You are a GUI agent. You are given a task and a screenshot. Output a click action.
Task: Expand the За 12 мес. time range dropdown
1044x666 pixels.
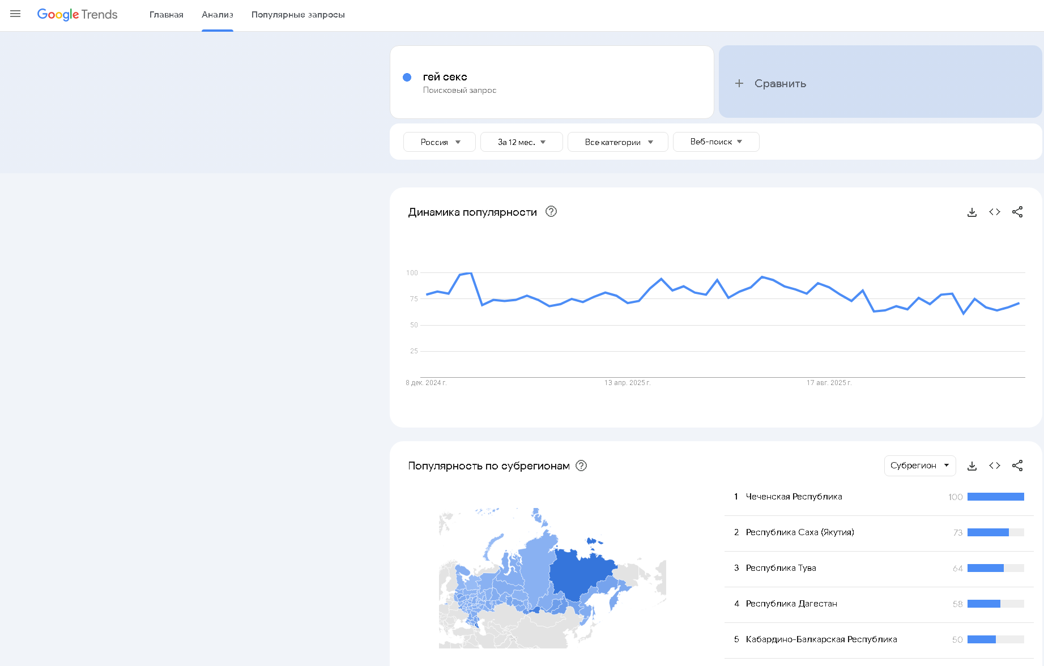click(521, 142)
